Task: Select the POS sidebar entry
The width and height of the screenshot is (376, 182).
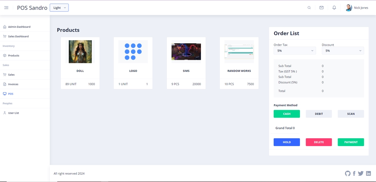Action: pos(11,94)
